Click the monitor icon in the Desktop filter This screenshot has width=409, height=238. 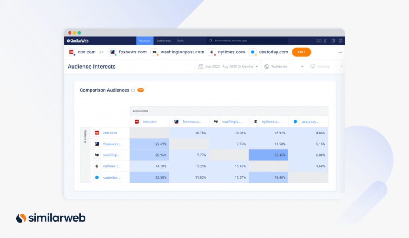click(313, 66)
